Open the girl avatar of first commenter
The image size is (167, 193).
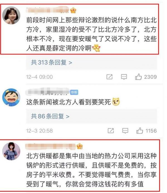[11, 15]
